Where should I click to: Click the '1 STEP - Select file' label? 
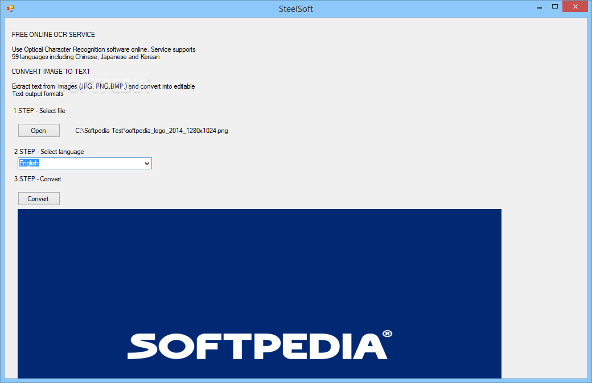coord(39,111)
